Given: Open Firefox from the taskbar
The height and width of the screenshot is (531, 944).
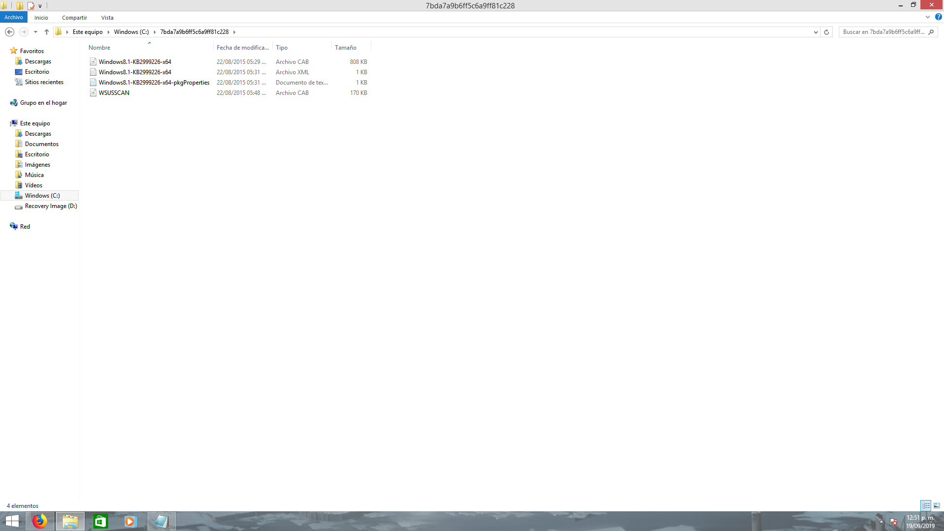Looking at the screenshot, I should pyautogui.click(x=40, y=521).
